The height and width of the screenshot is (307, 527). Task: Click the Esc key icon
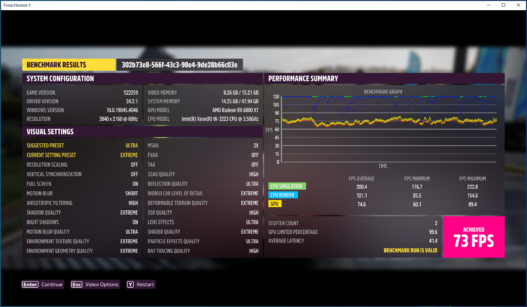[77, 284]
